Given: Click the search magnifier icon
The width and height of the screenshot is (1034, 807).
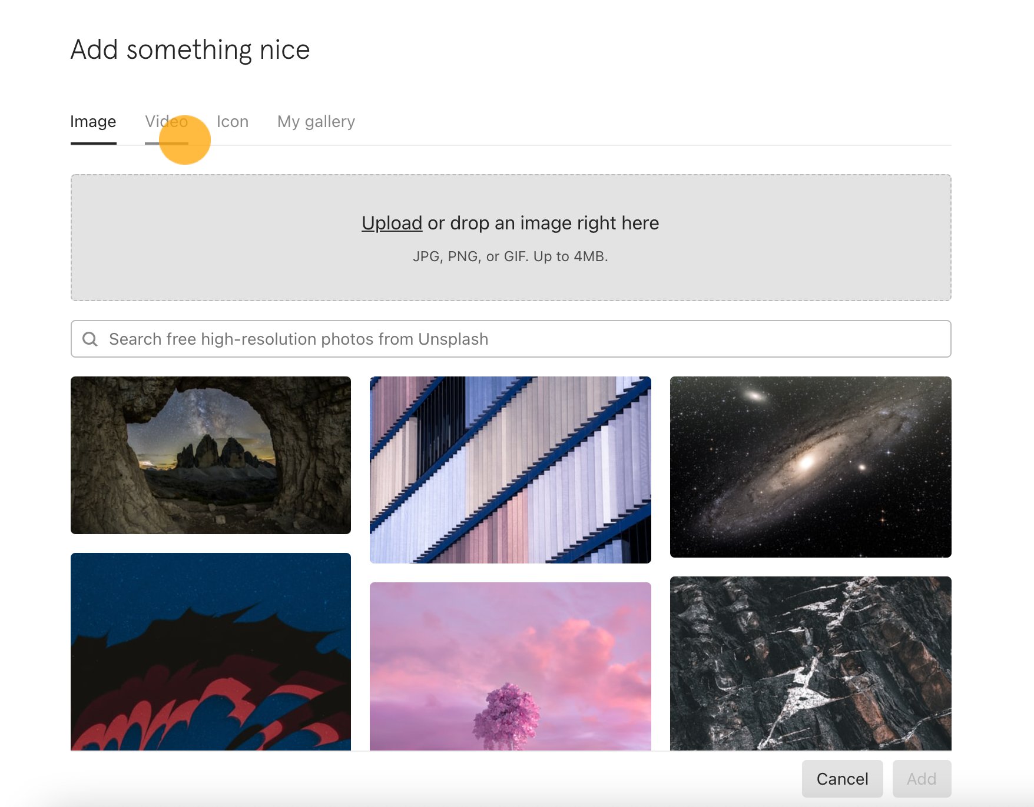Looking at the screenshot, I should (90, 339).
